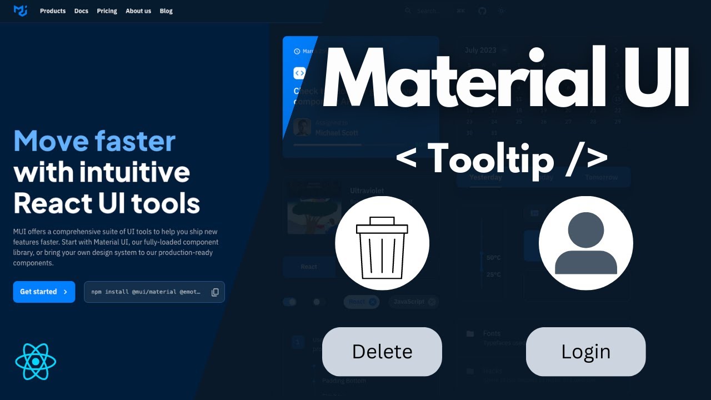
Task: Click the MUI logo in the header
Action: point(21,11)
